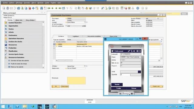The width and height of the screenshot is (194, 109).
Task: Click Main Menu scrollbar down arrow
Action: click(43, 68)
